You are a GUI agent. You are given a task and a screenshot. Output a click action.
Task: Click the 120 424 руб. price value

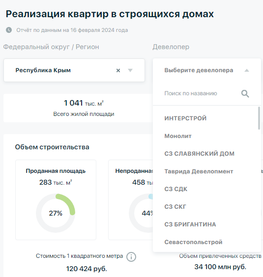pos(87,269)
